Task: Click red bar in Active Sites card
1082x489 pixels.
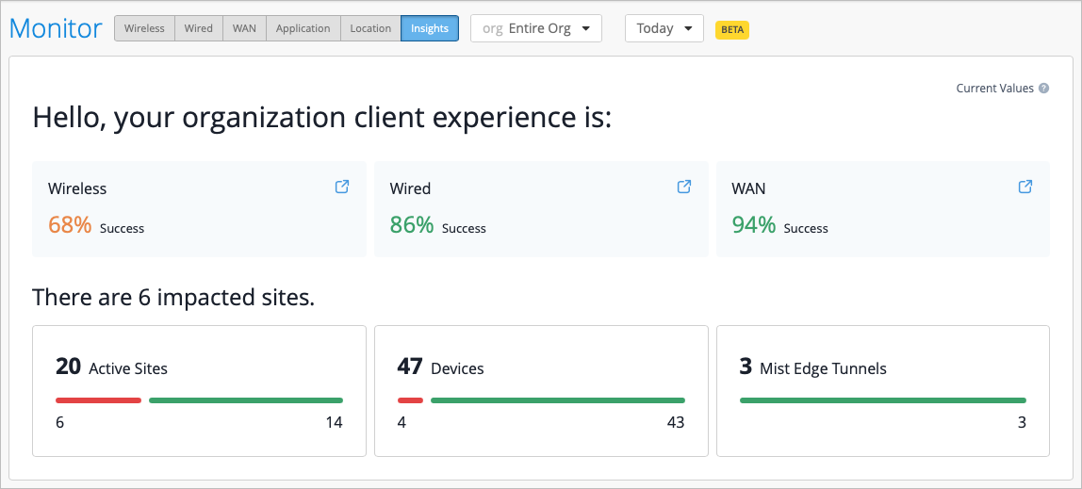Action: coord(98,400)
